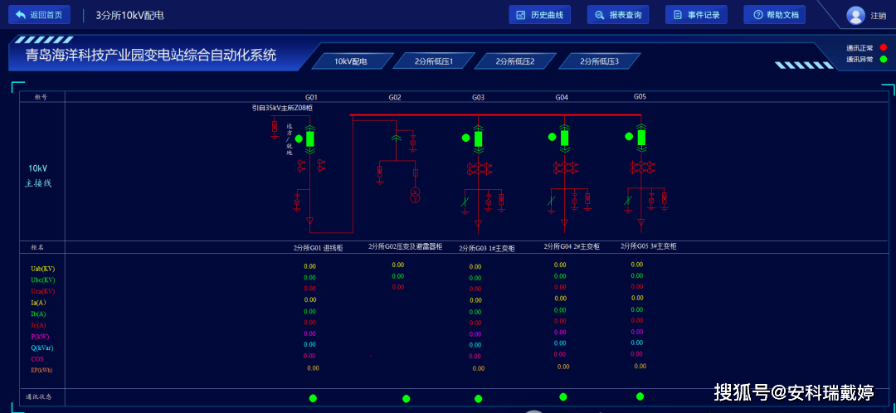Open 历史曲线 history curve view
This screenshot has height=413, width=896.
pyautogui.click(x=540, y=15)
